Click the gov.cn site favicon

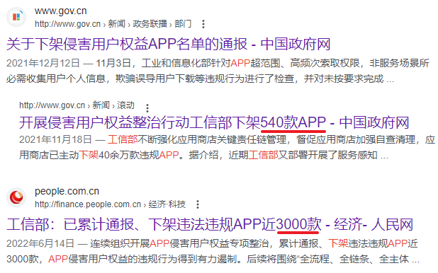pos(16,17)
